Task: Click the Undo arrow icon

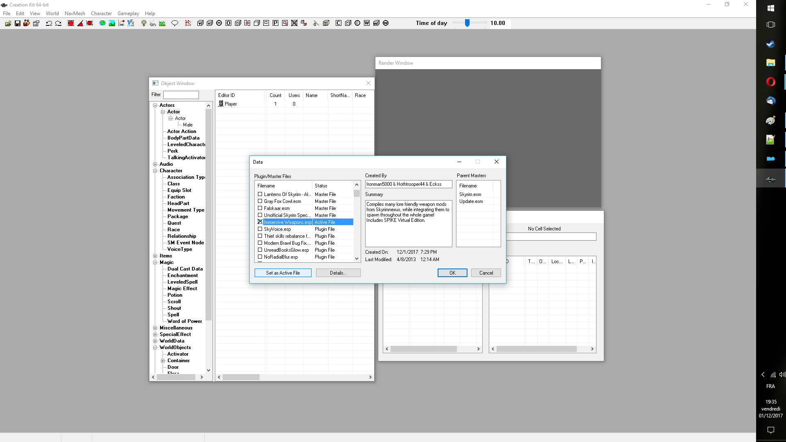Action: 49,23
